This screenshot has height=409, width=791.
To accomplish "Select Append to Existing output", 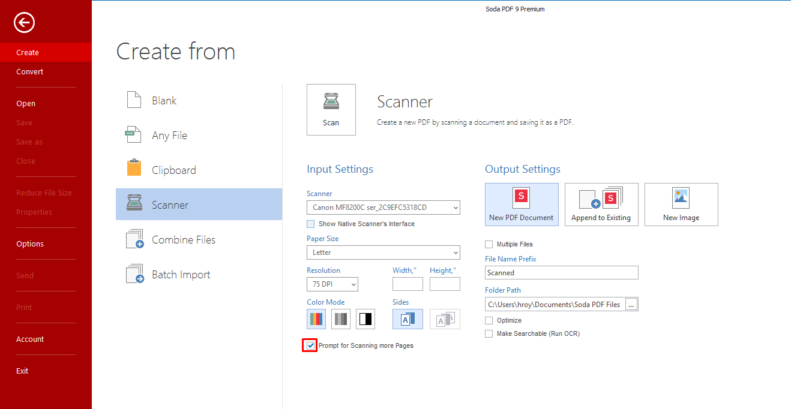I will (x=601, y=204).
